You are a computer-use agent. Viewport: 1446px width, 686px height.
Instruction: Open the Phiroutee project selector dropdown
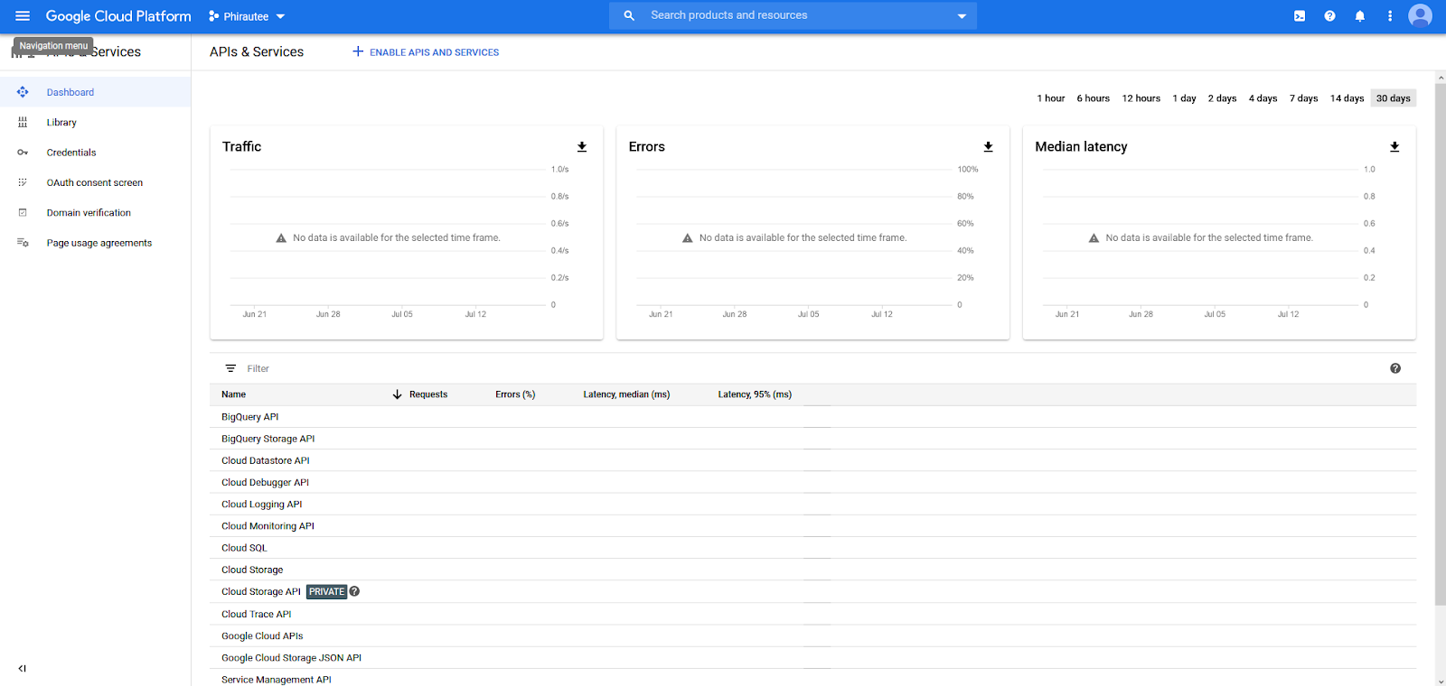(x=247, y=16)
